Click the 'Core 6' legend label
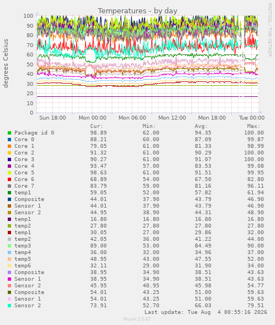Viewport: 275px width, 325px height. coord(24,179)
